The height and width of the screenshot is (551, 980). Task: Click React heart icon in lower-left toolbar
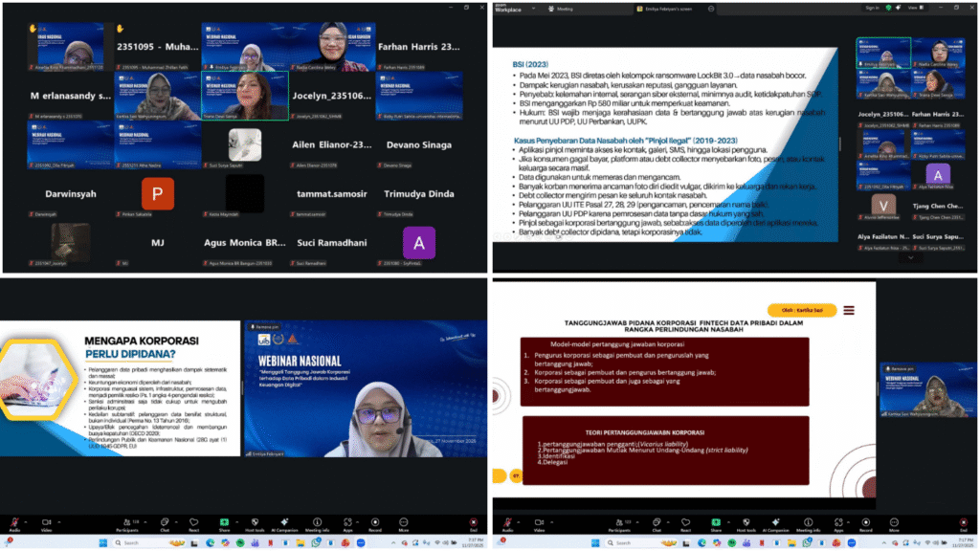pos(194,522)
